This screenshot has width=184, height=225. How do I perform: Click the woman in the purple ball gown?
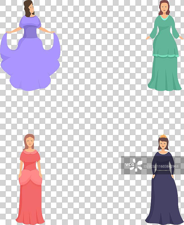point(30,51)
